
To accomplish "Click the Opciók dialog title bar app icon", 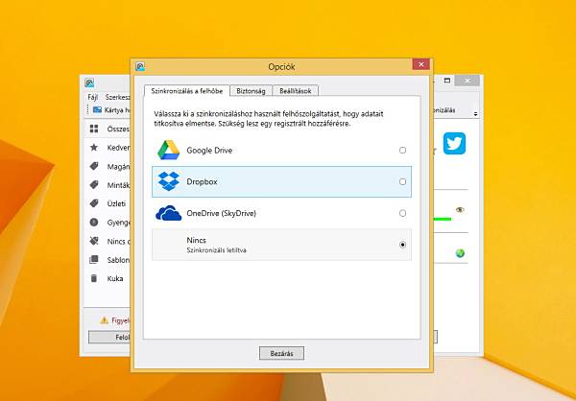I will 140,66.
